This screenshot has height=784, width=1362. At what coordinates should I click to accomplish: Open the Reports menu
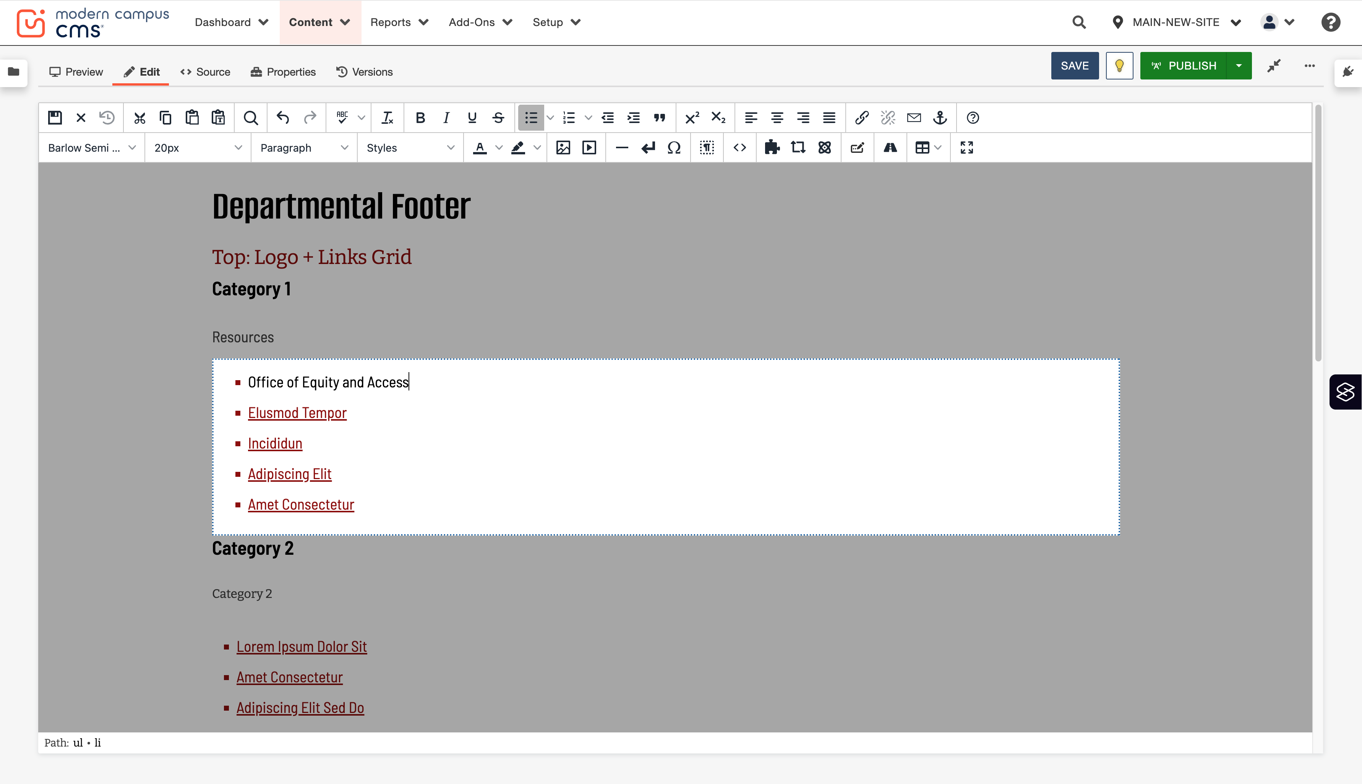(x=399, y=22)
